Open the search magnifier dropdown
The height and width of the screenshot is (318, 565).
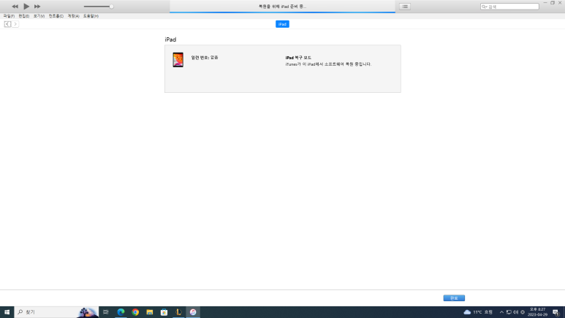point(485,7)
